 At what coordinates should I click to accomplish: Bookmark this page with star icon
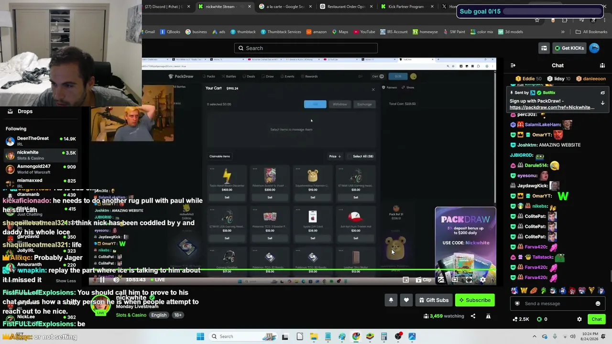537,20
